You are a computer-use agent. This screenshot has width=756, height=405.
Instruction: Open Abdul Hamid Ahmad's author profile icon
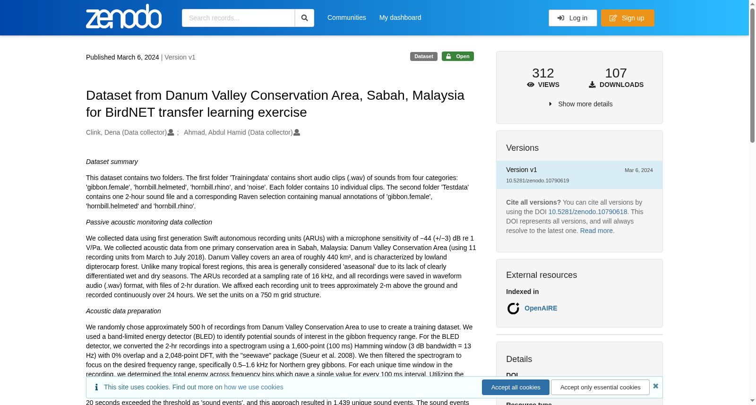point(297,132)
